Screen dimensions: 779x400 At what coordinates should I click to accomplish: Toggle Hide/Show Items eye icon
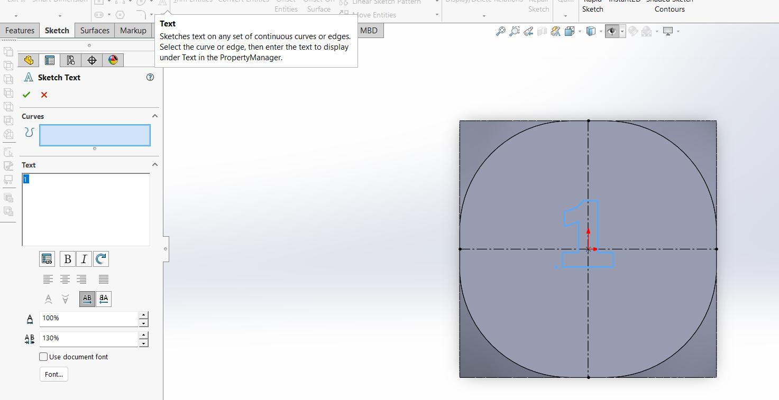(612, 32)
